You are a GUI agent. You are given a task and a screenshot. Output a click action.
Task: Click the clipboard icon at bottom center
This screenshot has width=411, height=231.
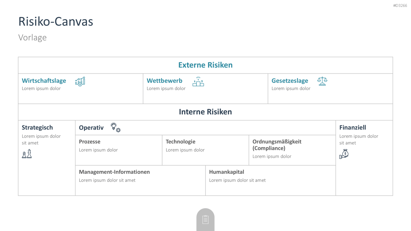click(206, 220)
